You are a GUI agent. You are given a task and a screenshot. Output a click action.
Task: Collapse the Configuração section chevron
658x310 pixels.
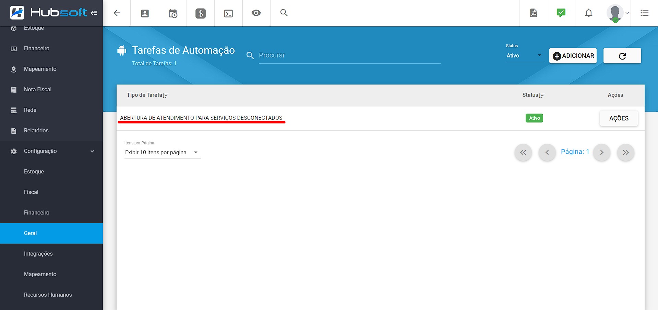click(92, 151)
